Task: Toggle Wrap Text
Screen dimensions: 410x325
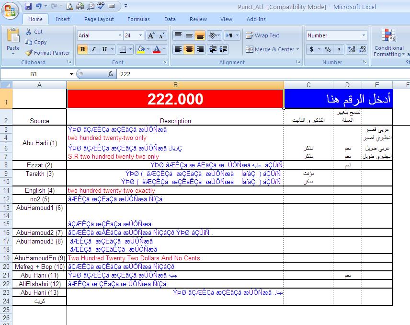Action: coord(262,35)
